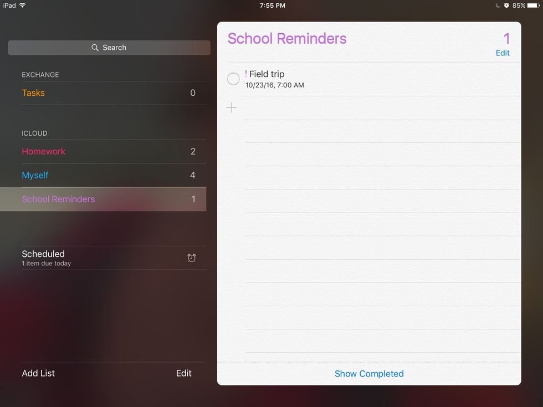Click Add List button
The height and width of the screenshot is (407, 543).
point(38,373)
